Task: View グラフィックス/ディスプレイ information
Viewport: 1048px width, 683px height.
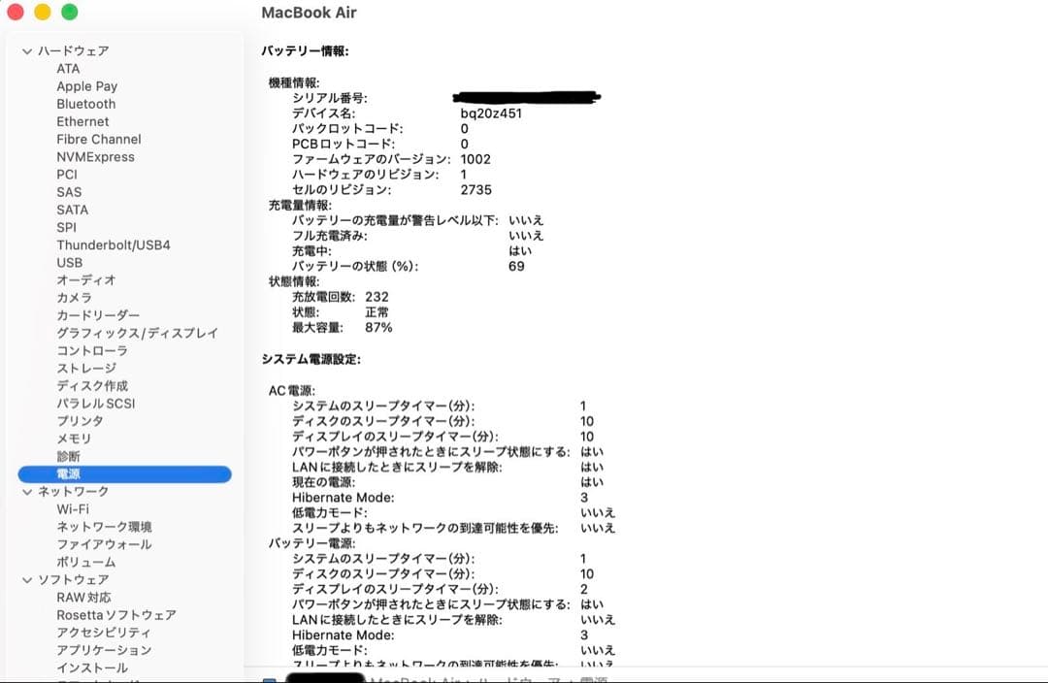Action: coord(126,333)
